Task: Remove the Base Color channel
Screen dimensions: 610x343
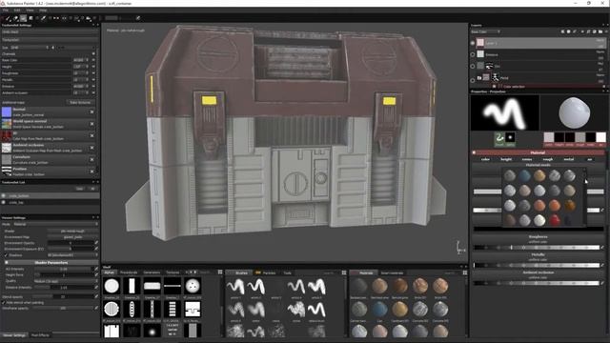Action: click(93, 60)
